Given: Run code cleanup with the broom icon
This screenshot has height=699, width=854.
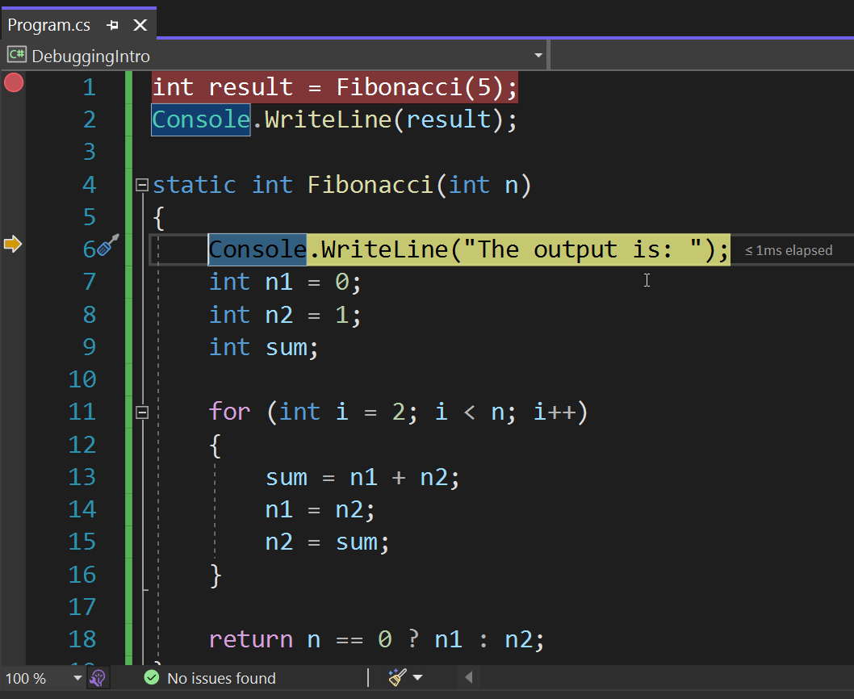Looking at the screenshot, I should [x=397, y=678].
